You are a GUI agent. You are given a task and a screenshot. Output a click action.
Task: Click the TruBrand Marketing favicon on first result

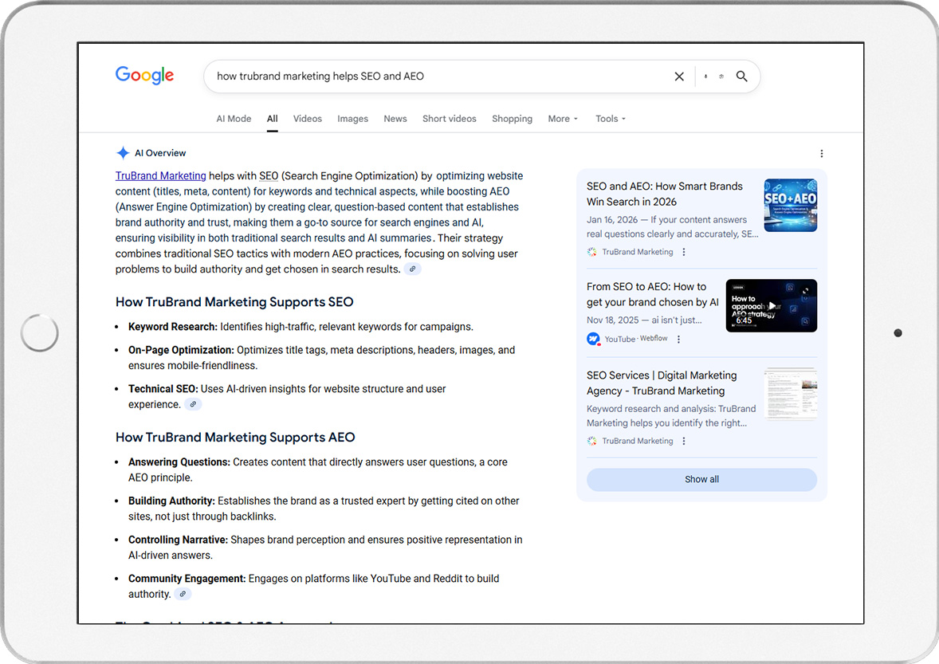pyautogui.click(x=591, y=251)
